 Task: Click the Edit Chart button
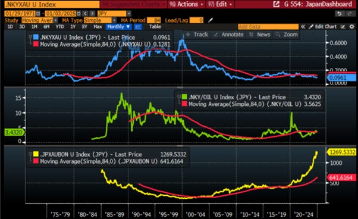tap(323, 27)
